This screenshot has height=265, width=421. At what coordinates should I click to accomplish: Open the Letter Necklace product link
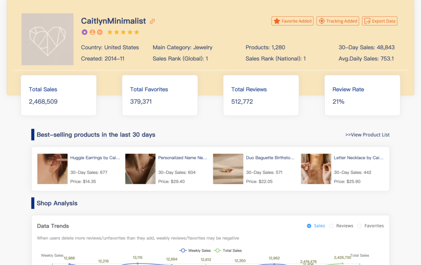(x=359, y=158)
